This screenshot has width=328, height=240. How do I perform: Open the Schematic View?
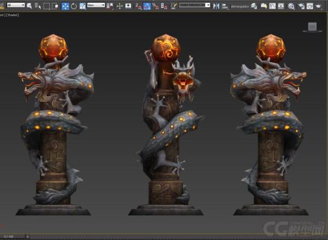(x=281, y=6)
